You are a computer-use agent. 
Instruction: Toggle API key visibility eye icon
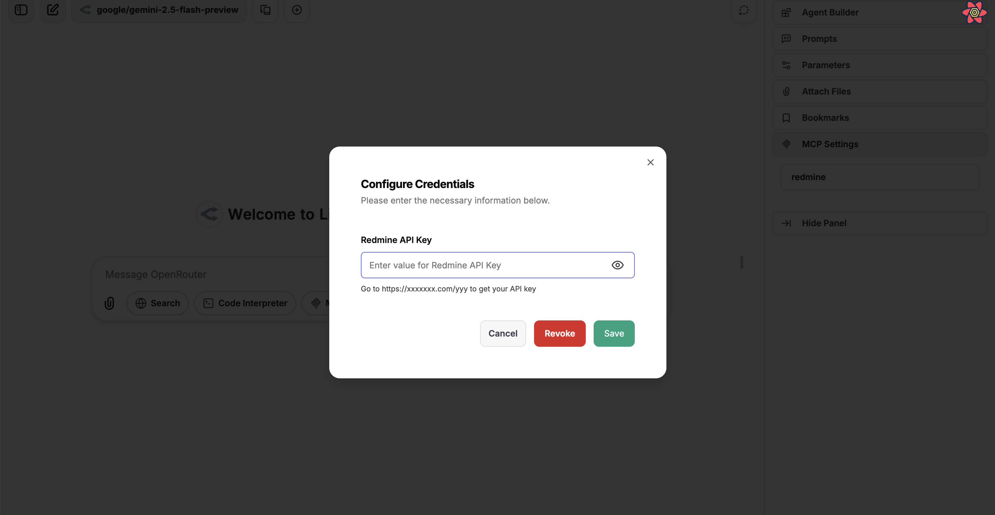tap(618, 265)
